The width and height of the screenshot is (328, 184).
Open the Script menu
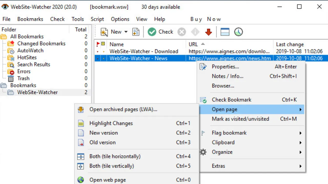click(x=97, y=19)
